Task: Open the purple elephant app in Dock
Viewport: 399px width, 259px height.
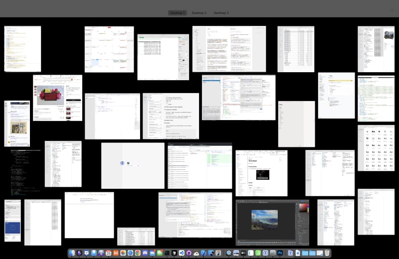Action: (101, 253)
